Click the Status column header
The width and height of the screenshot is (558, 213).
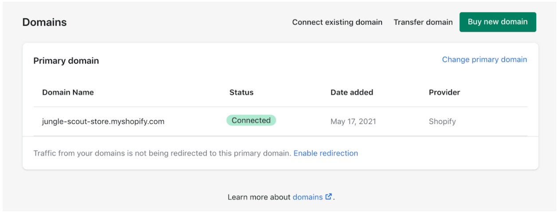point(241,92)
